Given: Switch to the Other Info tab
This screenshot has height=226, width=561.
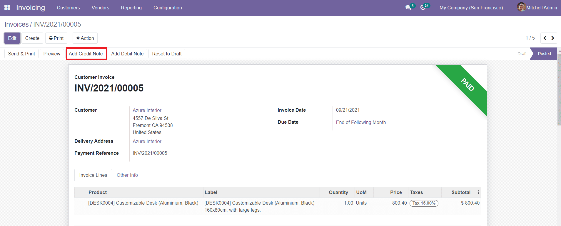Looking at the screenshot, I should (x=127, y=175).
